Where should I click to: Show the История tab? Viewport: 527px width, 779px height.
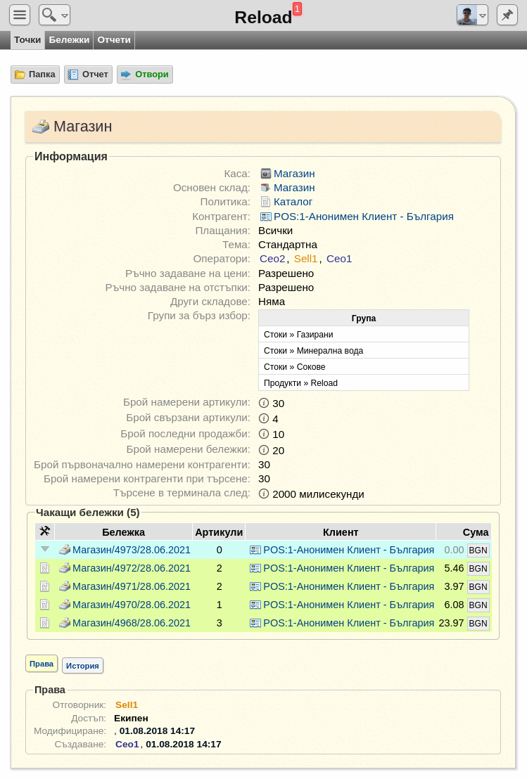(x=82, y=666)
